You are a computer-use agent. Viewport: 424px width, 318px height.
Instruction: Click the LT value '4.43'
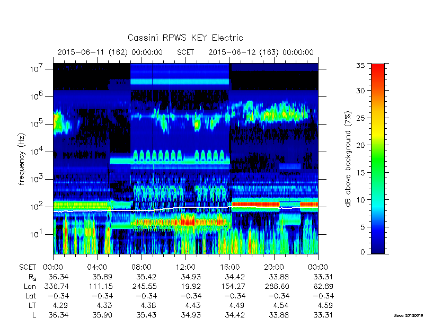tap(192, 306)
